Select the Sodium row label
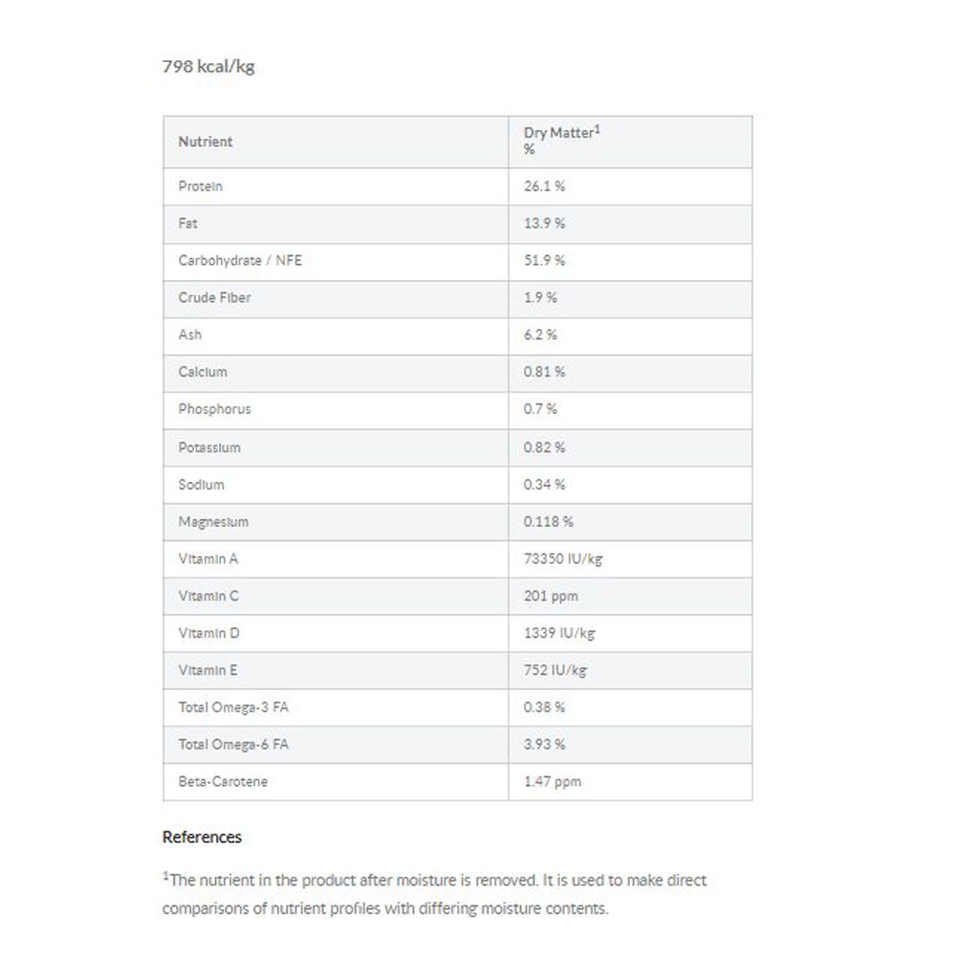The width and height of the screenshot is (956, 956). pyautogui.click(x=201, y=485)
